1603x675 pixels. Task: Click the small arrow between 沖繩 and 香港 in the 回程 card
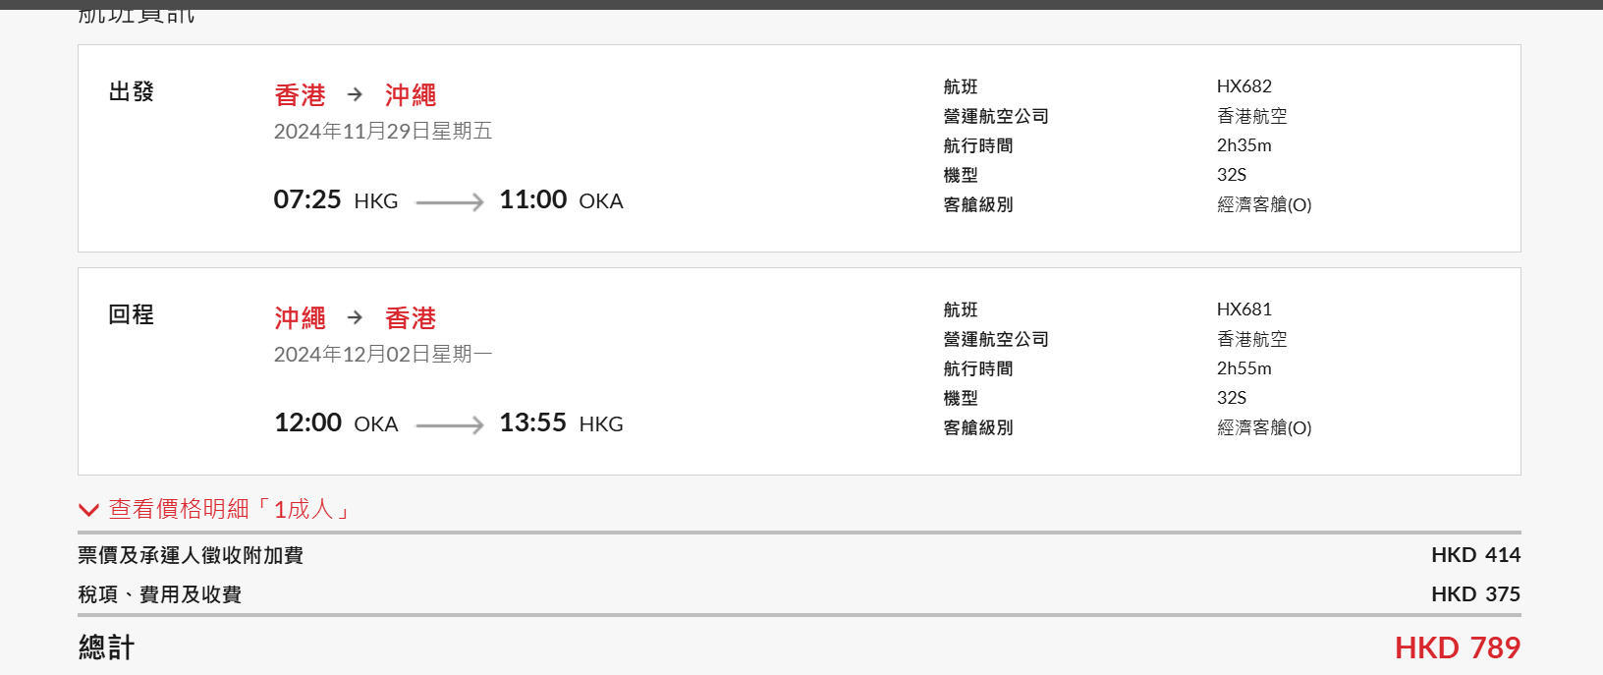click(x=355, y=317)
